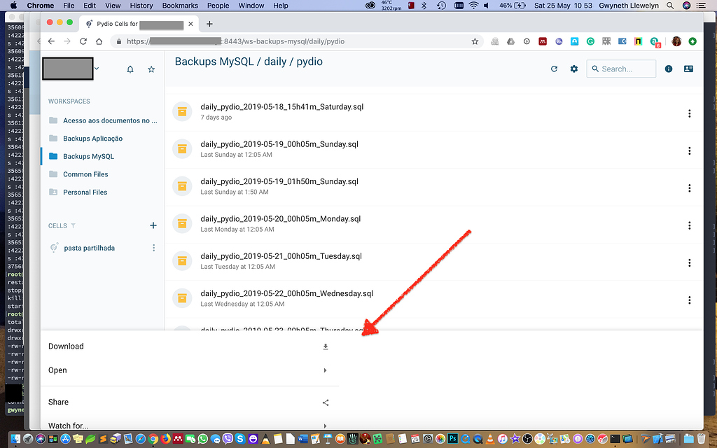Open the three-dot menu beside pasta partilhada
The image size is (717, 448).
[153, 247]
